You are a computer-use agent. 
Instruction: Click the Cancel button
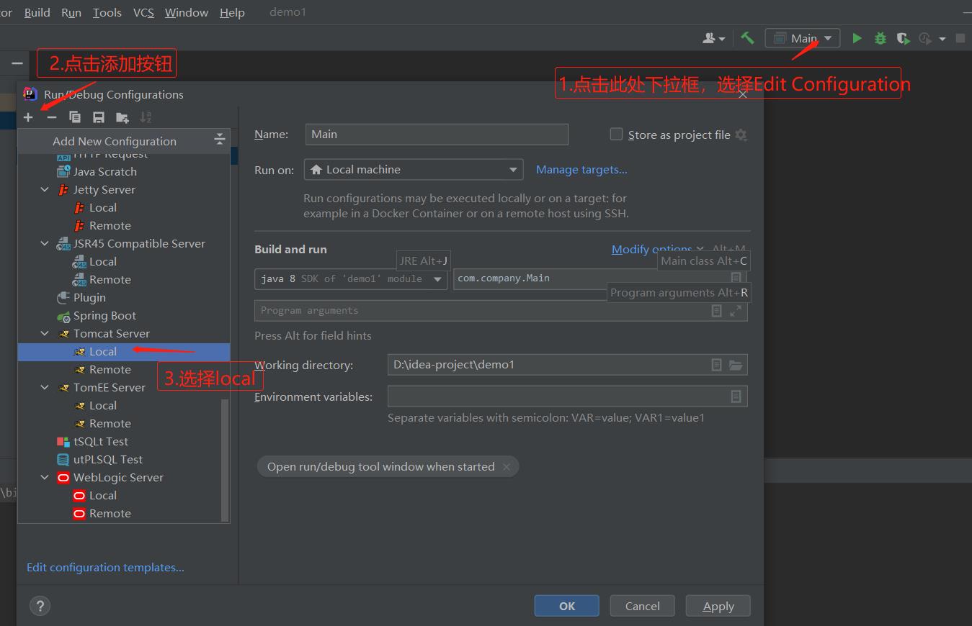pyautogui.click(x=642, y=606)
